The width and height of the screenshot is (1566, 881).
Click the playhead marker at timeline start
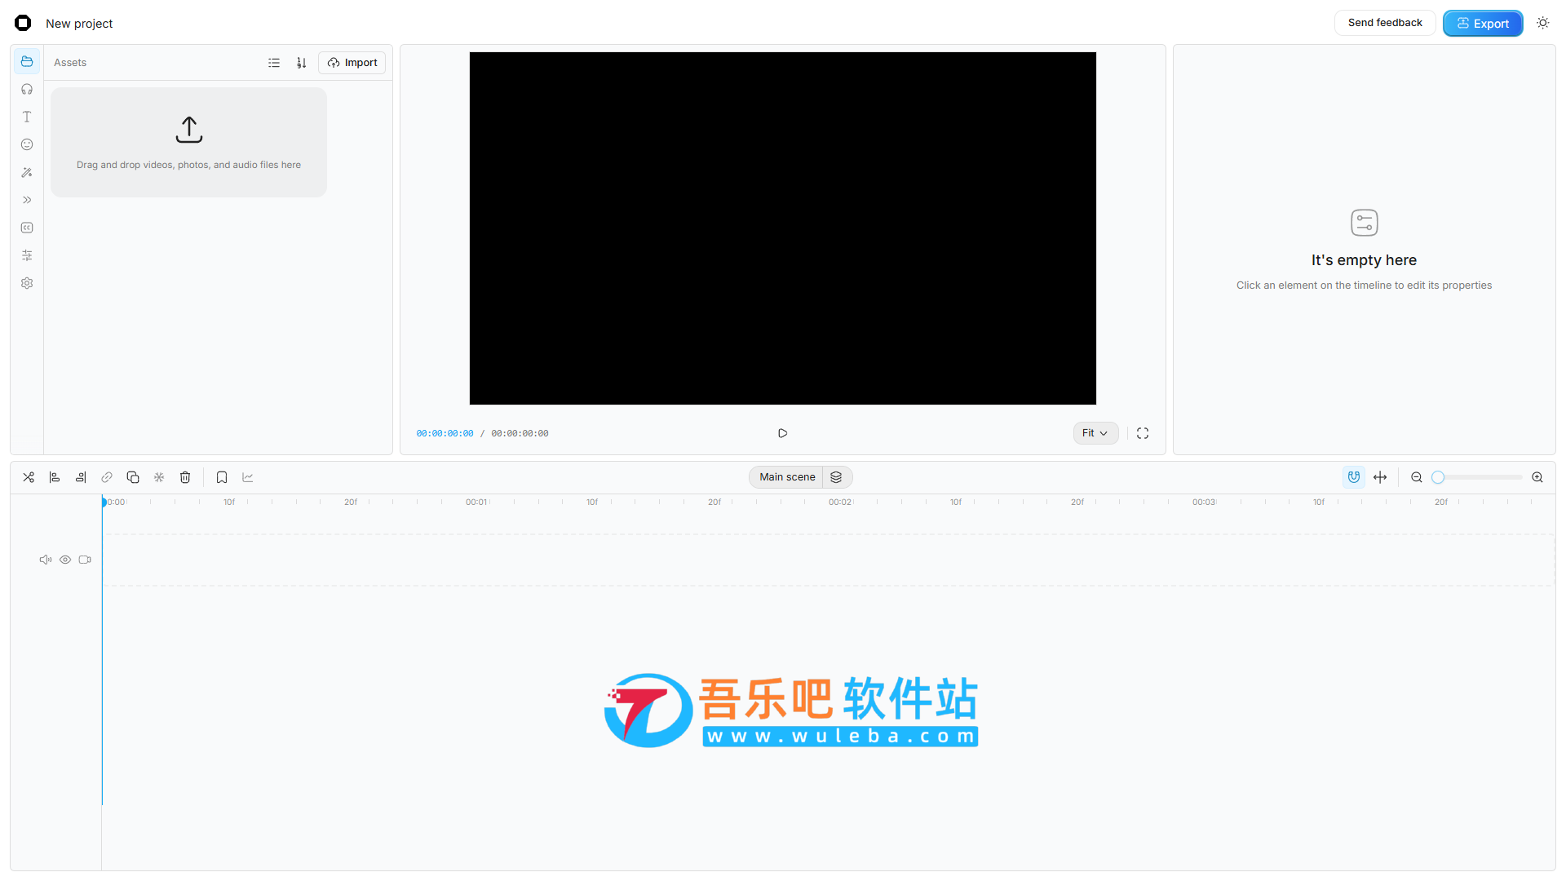(104, 502)
